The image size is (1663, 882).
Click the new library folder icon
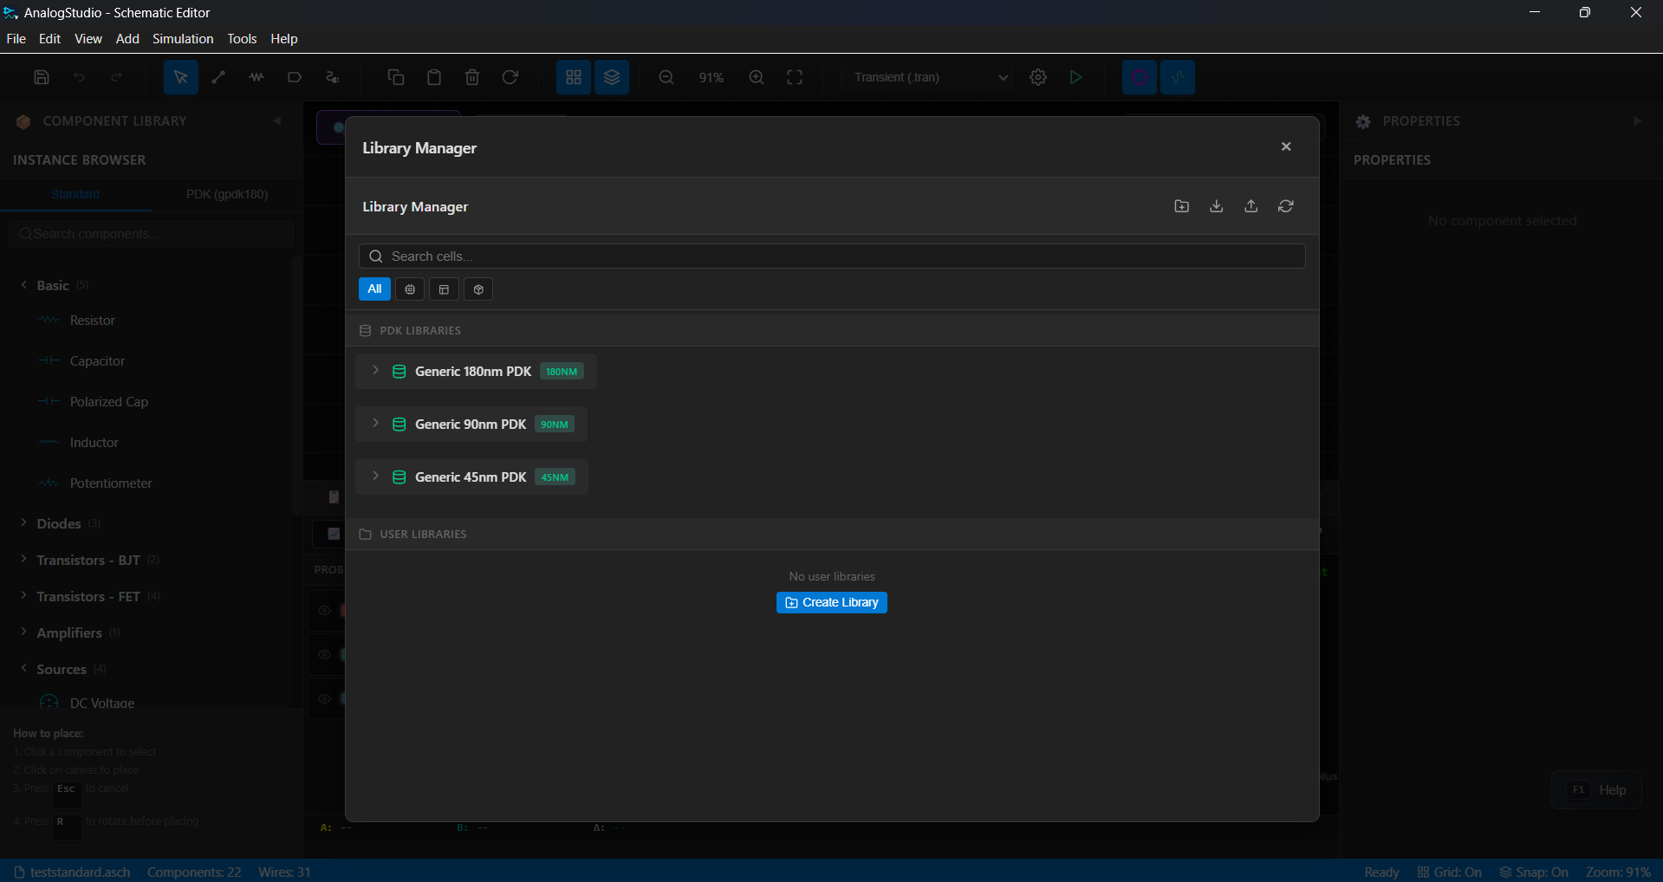1181,206
